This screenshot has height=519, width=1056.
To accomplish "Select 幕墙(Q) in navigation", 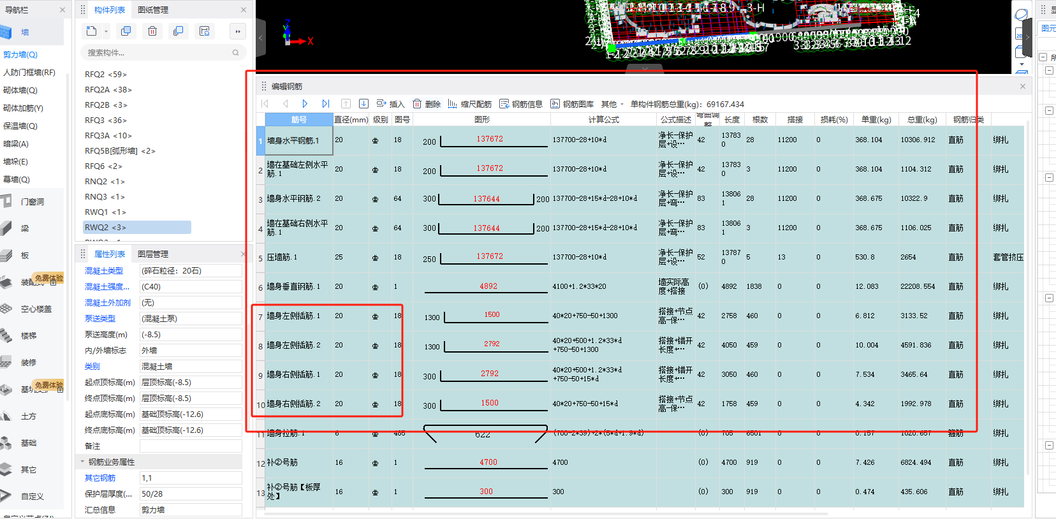I will 17,180.
